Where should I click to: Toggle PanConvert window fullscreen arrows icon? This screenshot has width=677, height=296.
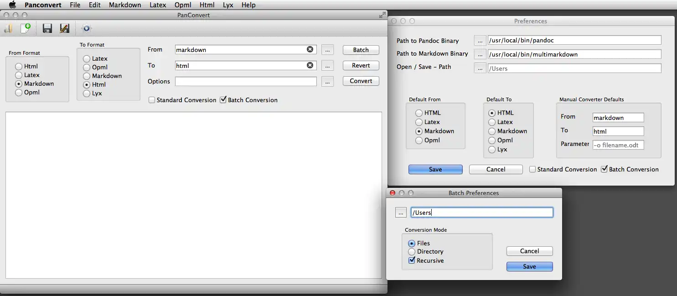pos(382,15)
